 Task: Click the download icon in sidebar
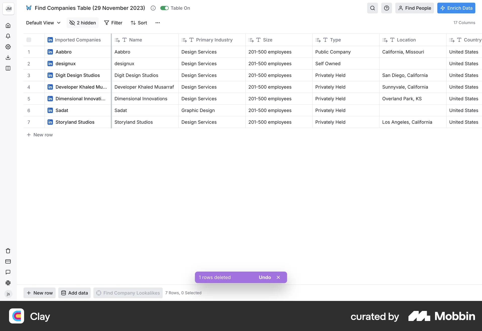point(8,57)
